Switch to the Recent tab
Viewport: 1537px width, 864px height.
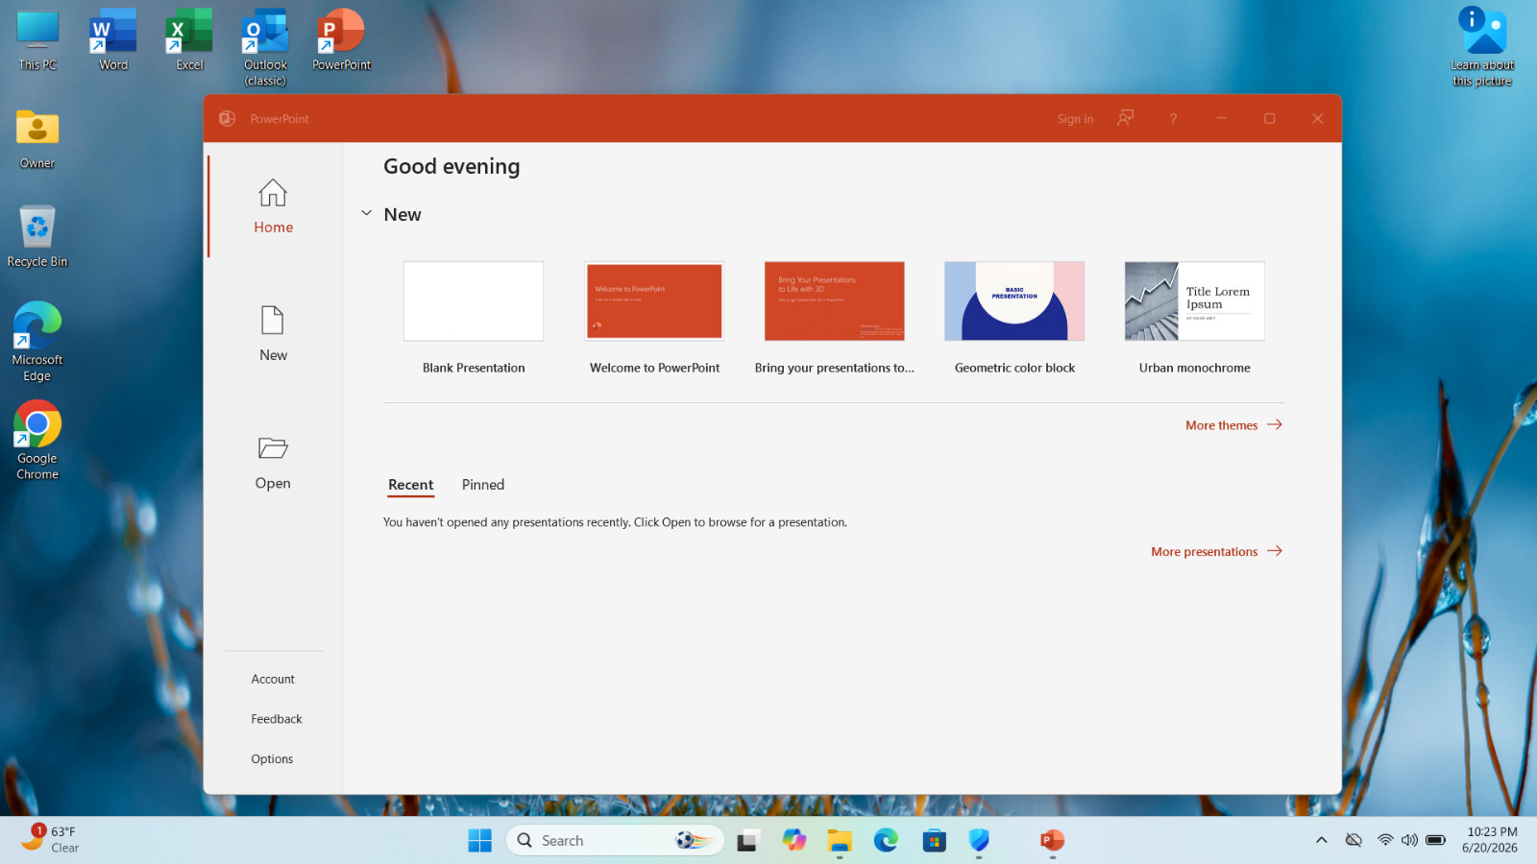click(411, 485)
